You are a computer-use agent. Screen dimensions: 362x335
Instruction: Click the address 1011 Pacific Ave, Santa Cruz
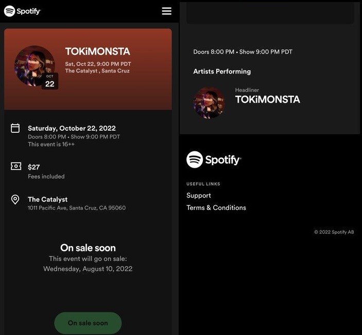tap(77, 208)
